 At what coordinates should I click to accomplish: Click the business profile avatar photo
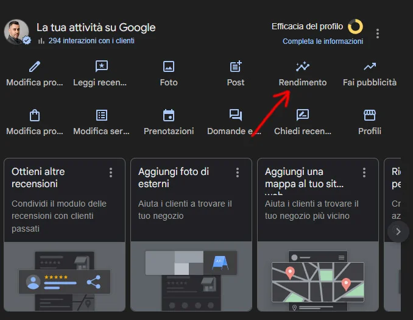[16, 32]
